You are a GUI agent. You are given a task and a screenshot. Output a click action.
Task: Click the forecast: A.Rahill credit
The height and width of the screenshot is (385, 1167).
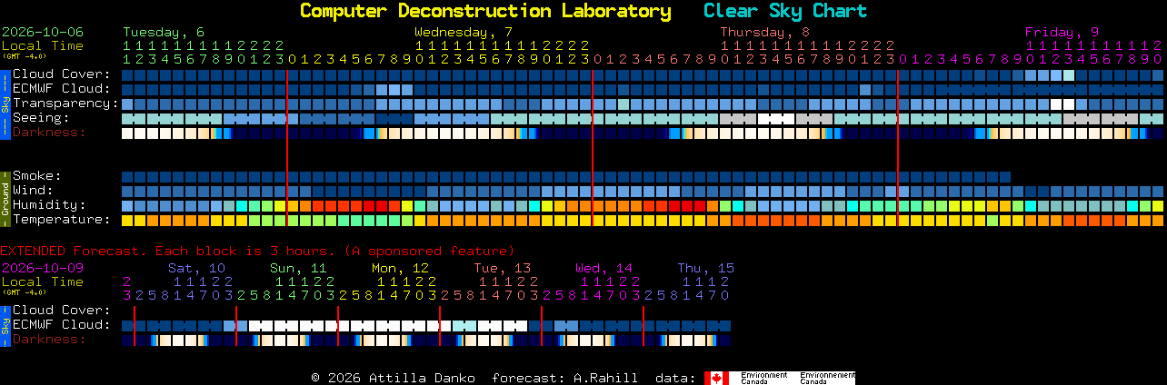click(564, 378)
